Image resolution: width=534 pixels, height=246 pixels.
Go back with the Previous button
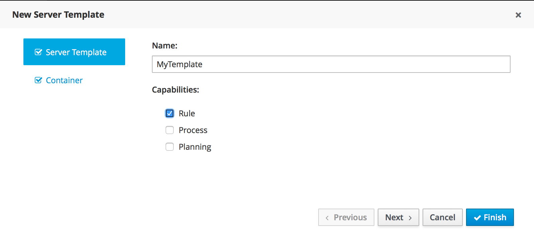pyautogui.click(x=346, y=217)
